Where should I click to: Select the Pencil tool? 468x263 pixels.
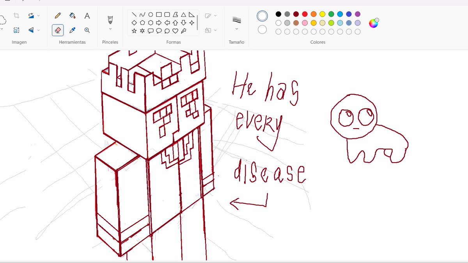tap(58, 16)
